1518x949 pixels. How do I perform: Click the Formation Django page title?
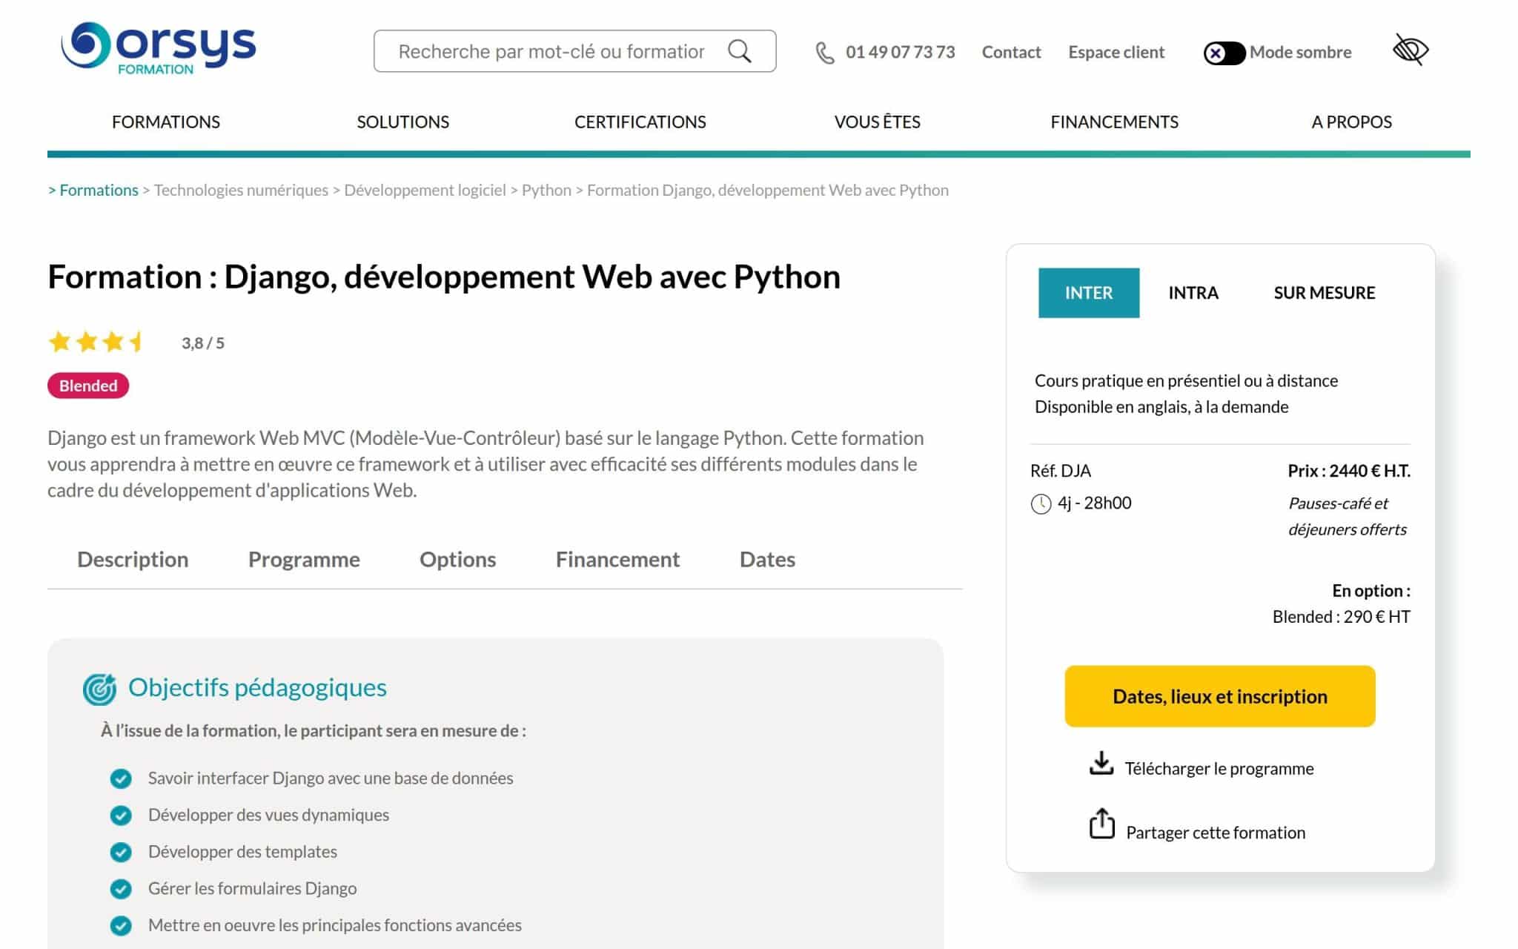pos(444,277)
